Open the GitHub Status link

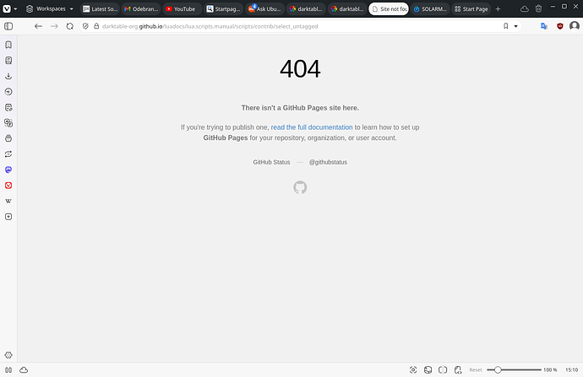pos(271,162)
